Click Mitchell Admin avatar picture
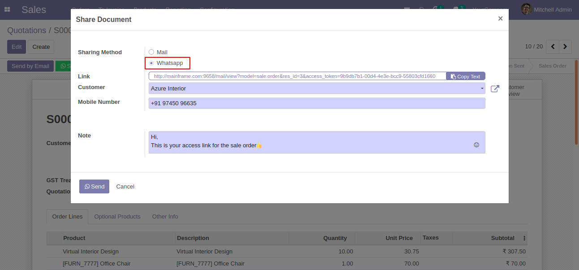Viewport: 579px width, 270px height. click(526, 9)
